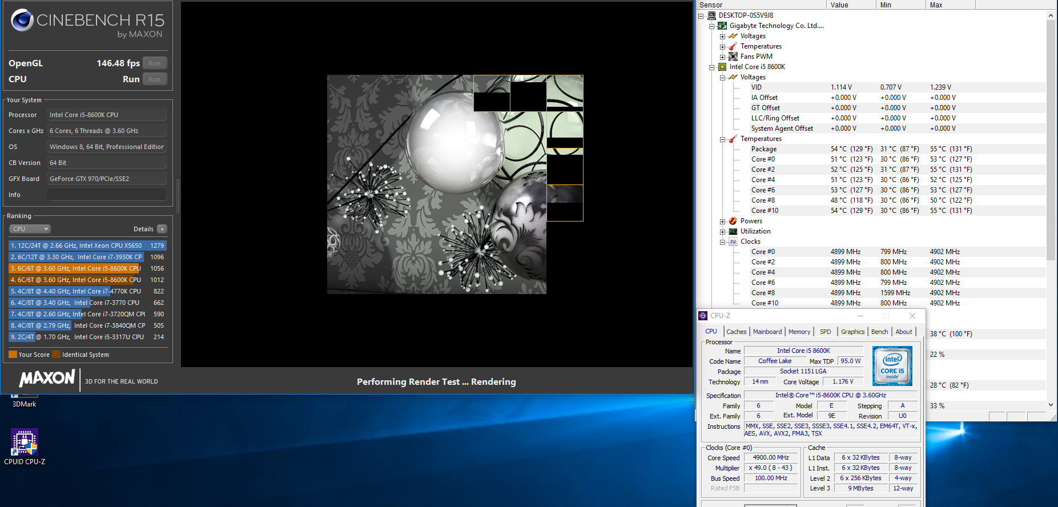The image size is (1058, 507).
Task: Collapse the Intel Core i5 Temperatures node
Action: click(x=722, y=139)
